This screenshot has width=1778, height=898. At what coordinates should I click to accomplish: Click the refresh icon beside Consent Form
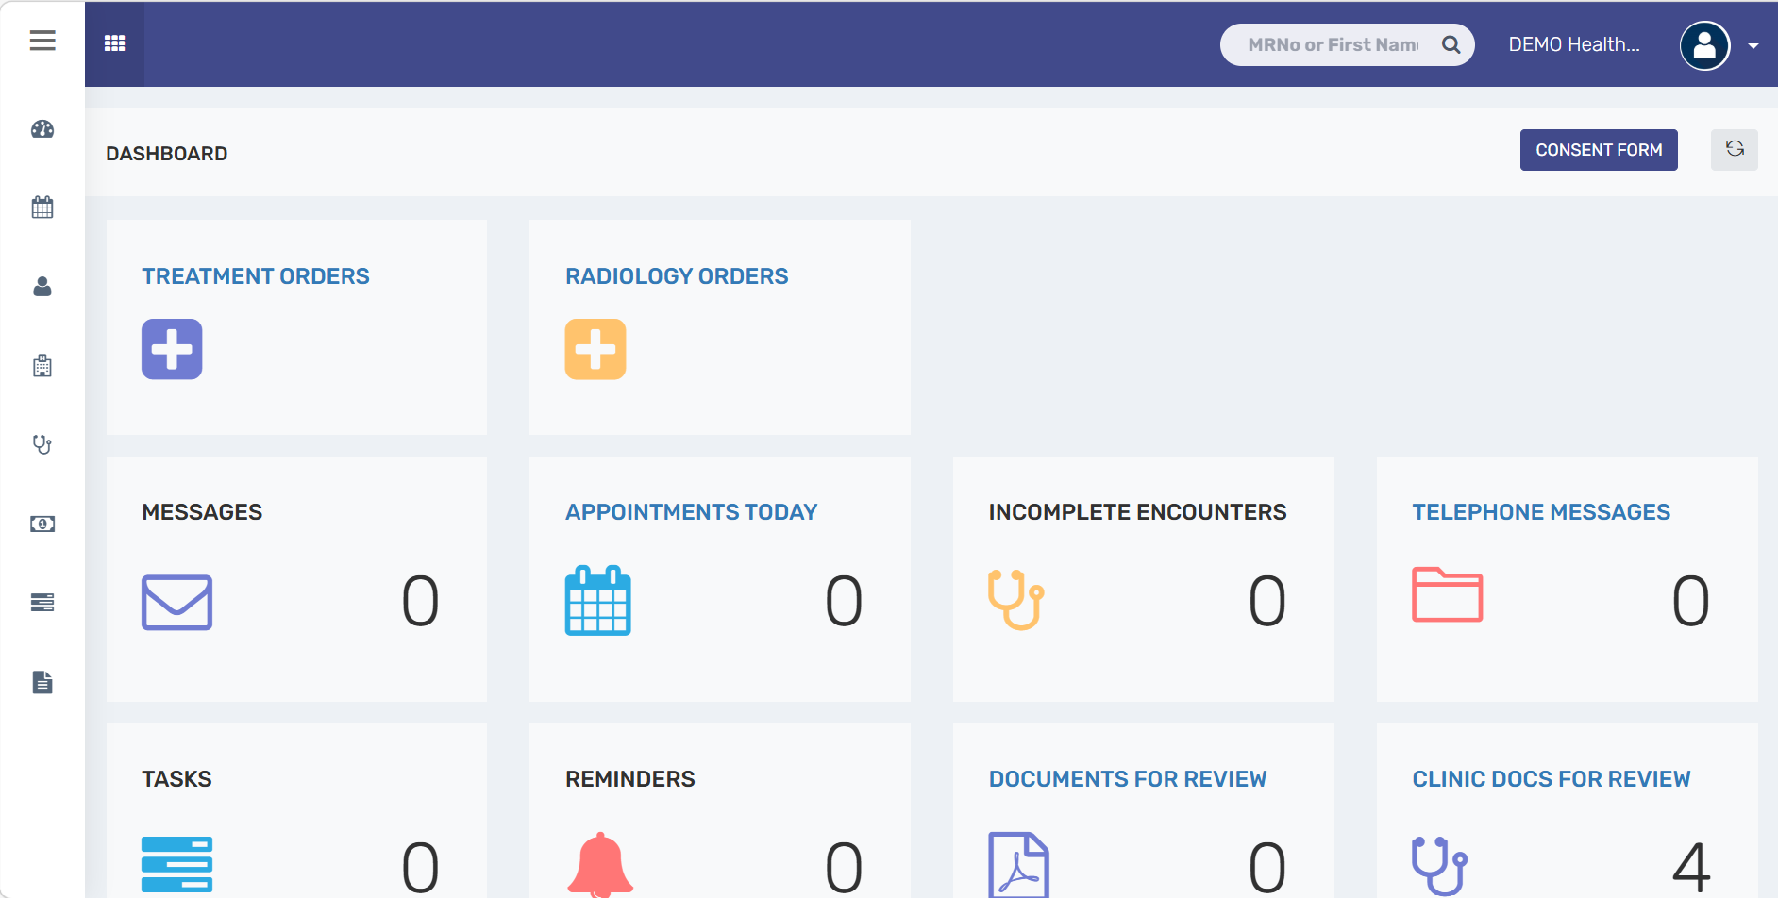click(1735, 149)
